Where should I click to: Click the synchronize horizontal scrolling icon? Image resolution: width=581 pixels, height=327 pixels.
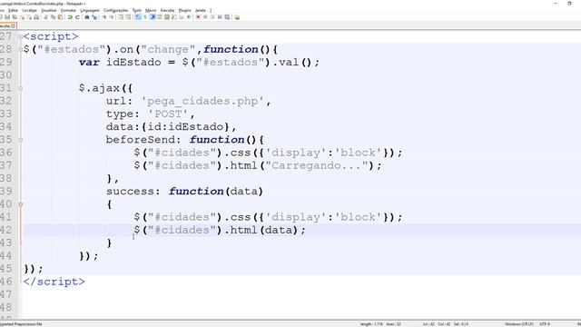click(x=128, y=17)
